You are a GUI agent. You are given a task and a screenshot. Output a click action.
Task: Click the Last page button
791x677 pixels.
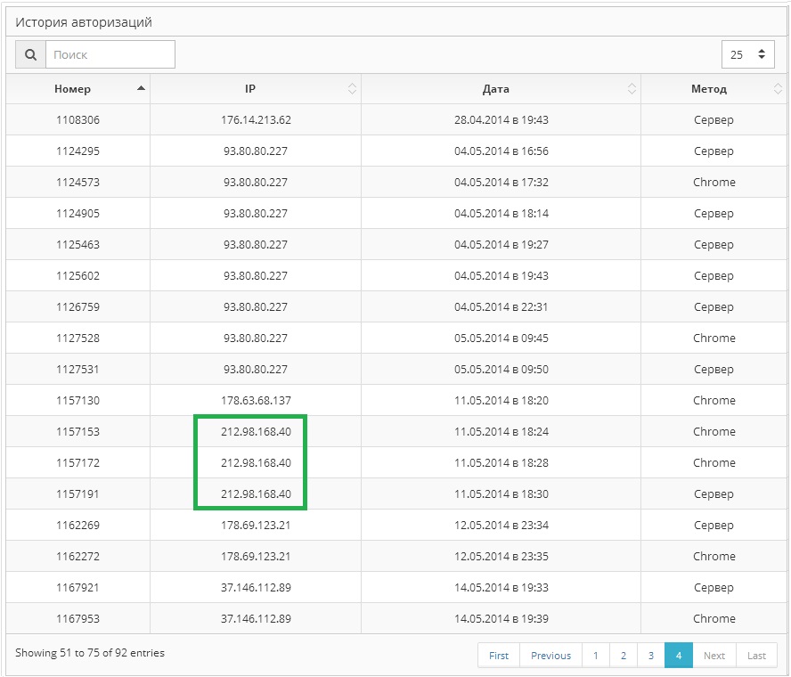(756, 656)
